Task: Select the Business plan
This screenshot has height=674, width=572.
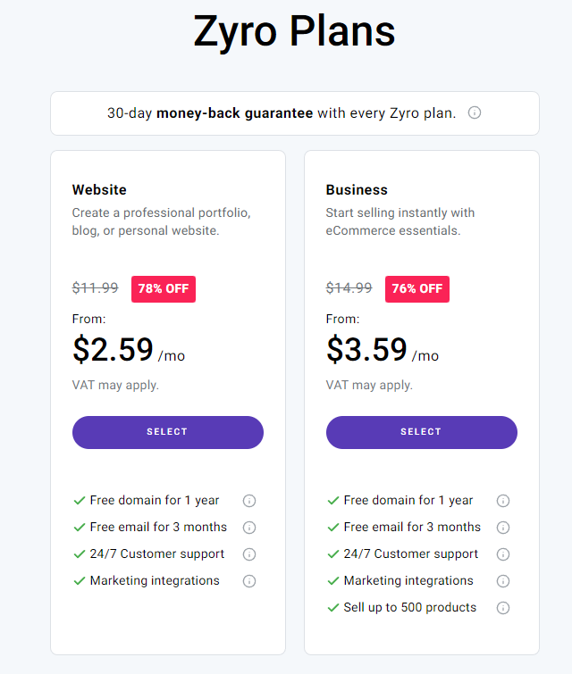Action: [x=422, y=432]
